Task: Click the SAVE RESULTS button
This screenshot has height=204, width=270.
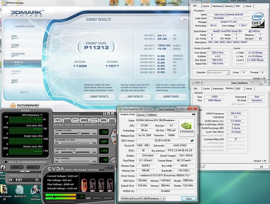Action: [x=135, y=97]
